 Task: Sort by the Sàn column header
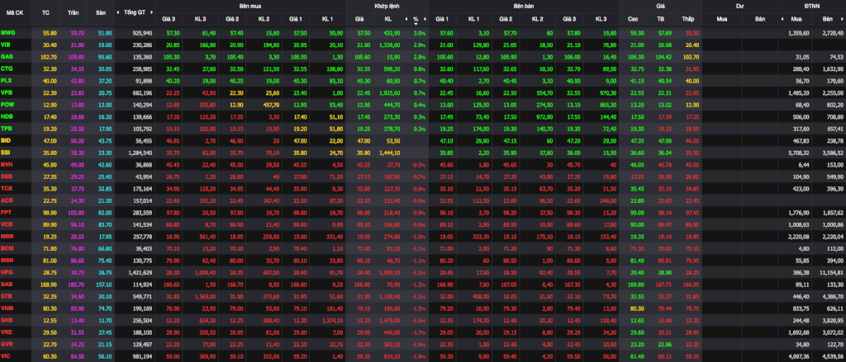(100, 12)
